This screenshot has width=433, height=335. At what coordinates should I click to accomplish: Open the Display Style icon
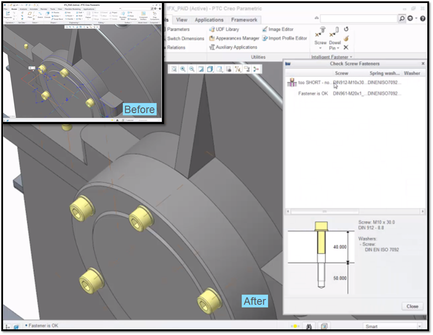tap(210, 69)
